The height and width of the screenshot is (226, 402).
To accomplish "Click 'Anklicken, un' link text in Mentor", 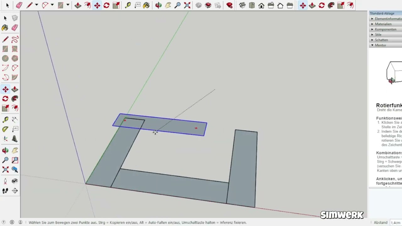I will [x=389, y=179].
